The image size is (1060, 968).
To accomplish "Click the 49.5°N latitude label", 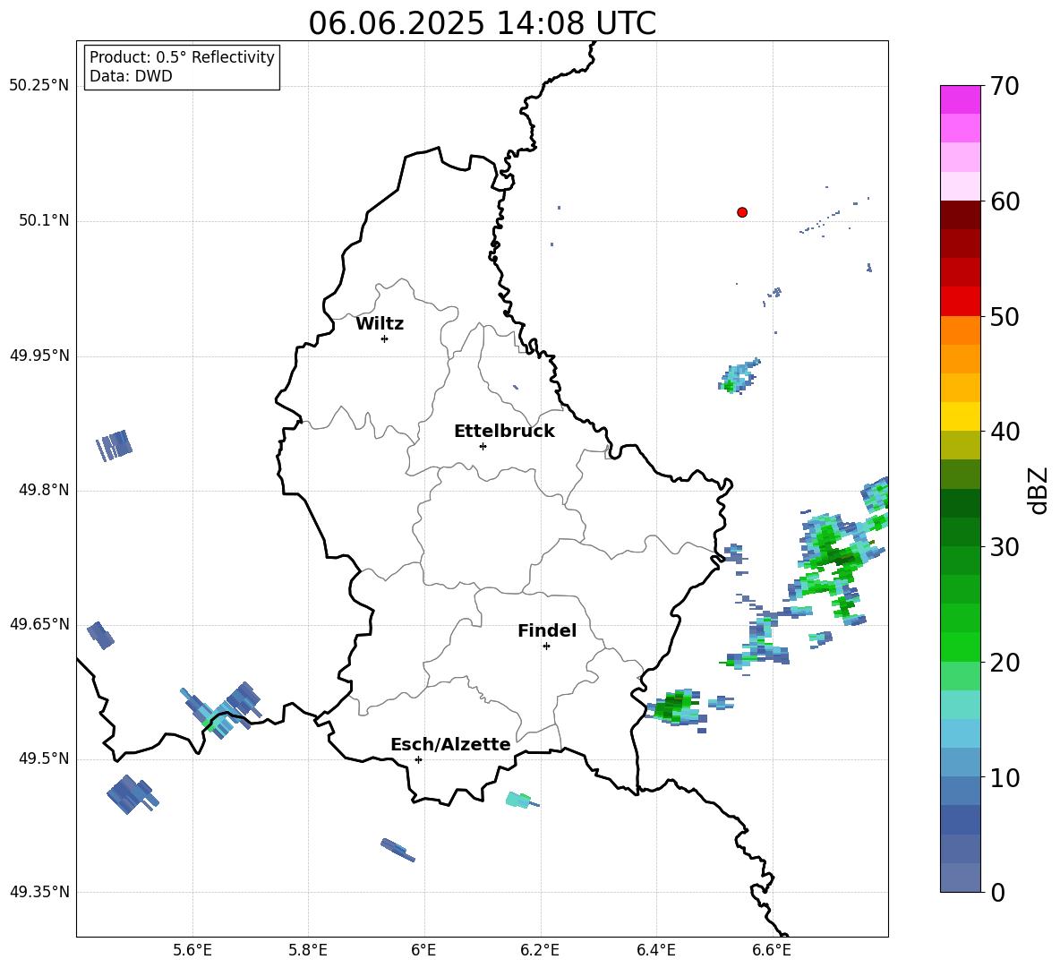I will [x=44, y=758].
